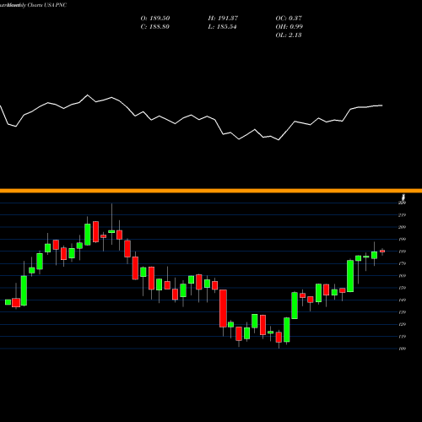Click the orange divider bar between chart panels
Viewport: 422px width, 422px height.
click(211, 191)
